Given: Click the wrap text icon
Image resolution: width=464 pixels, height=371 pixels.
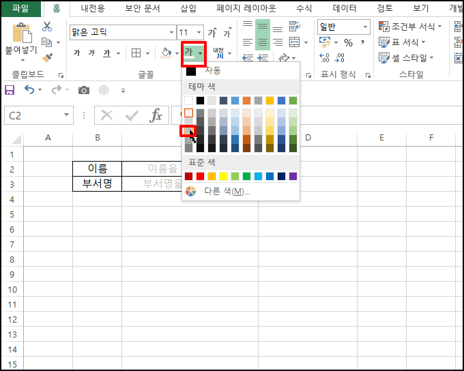Looking at the screenshot, I should pos(295,26).
